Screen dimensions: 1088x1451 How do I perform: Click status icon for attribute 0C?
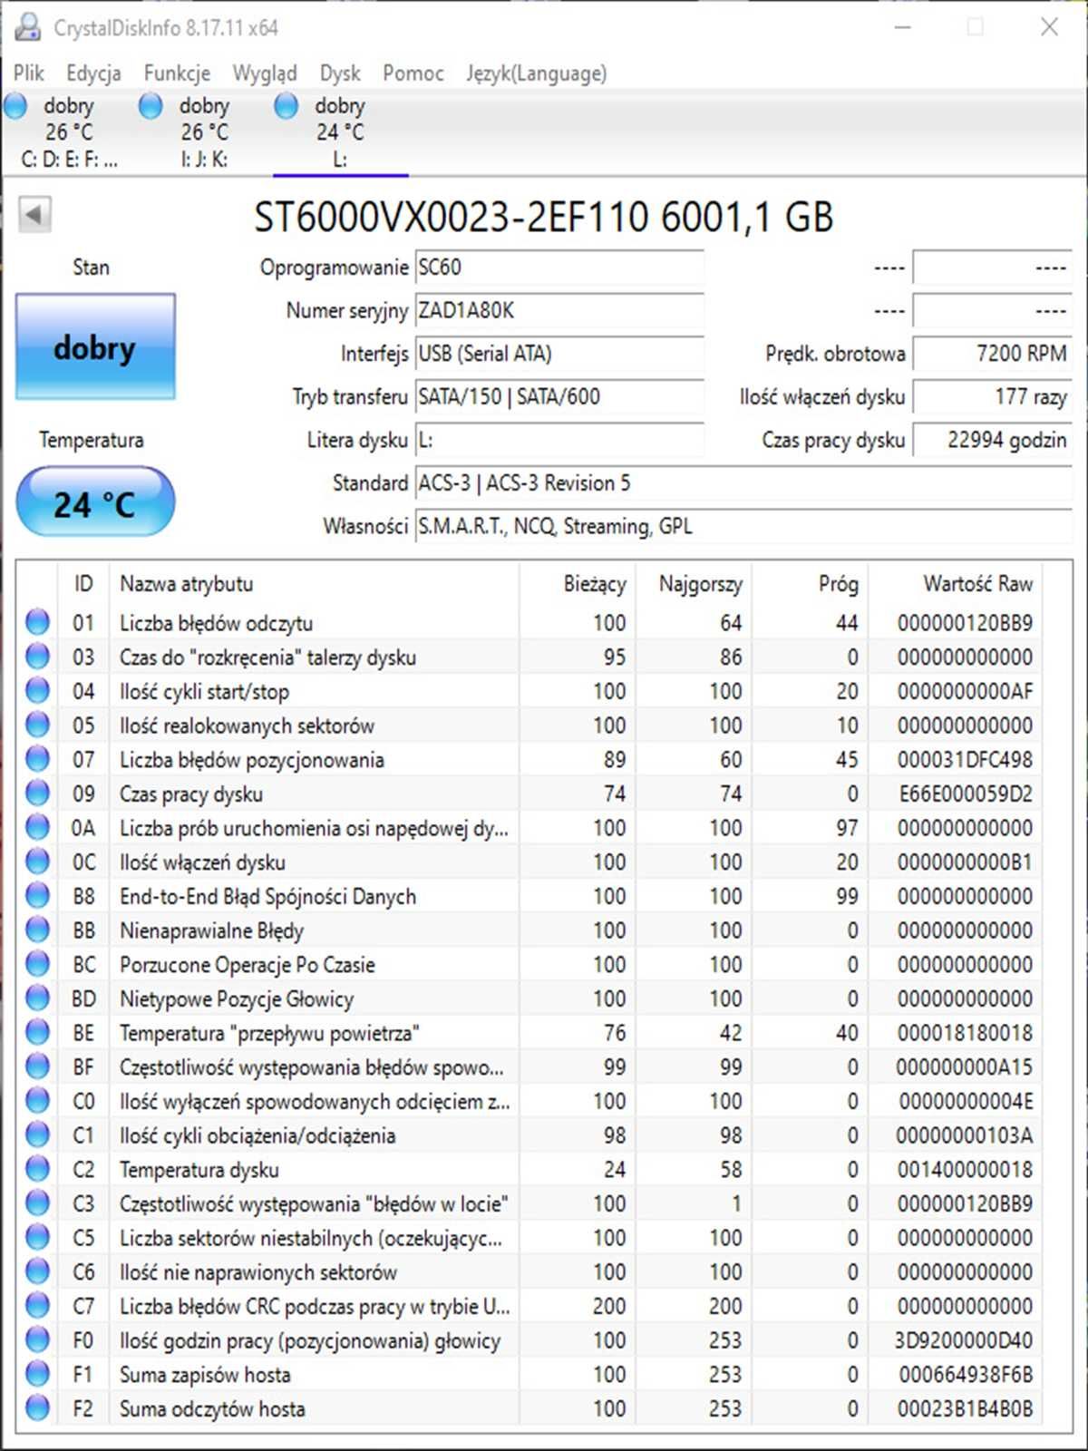(37, 862)
